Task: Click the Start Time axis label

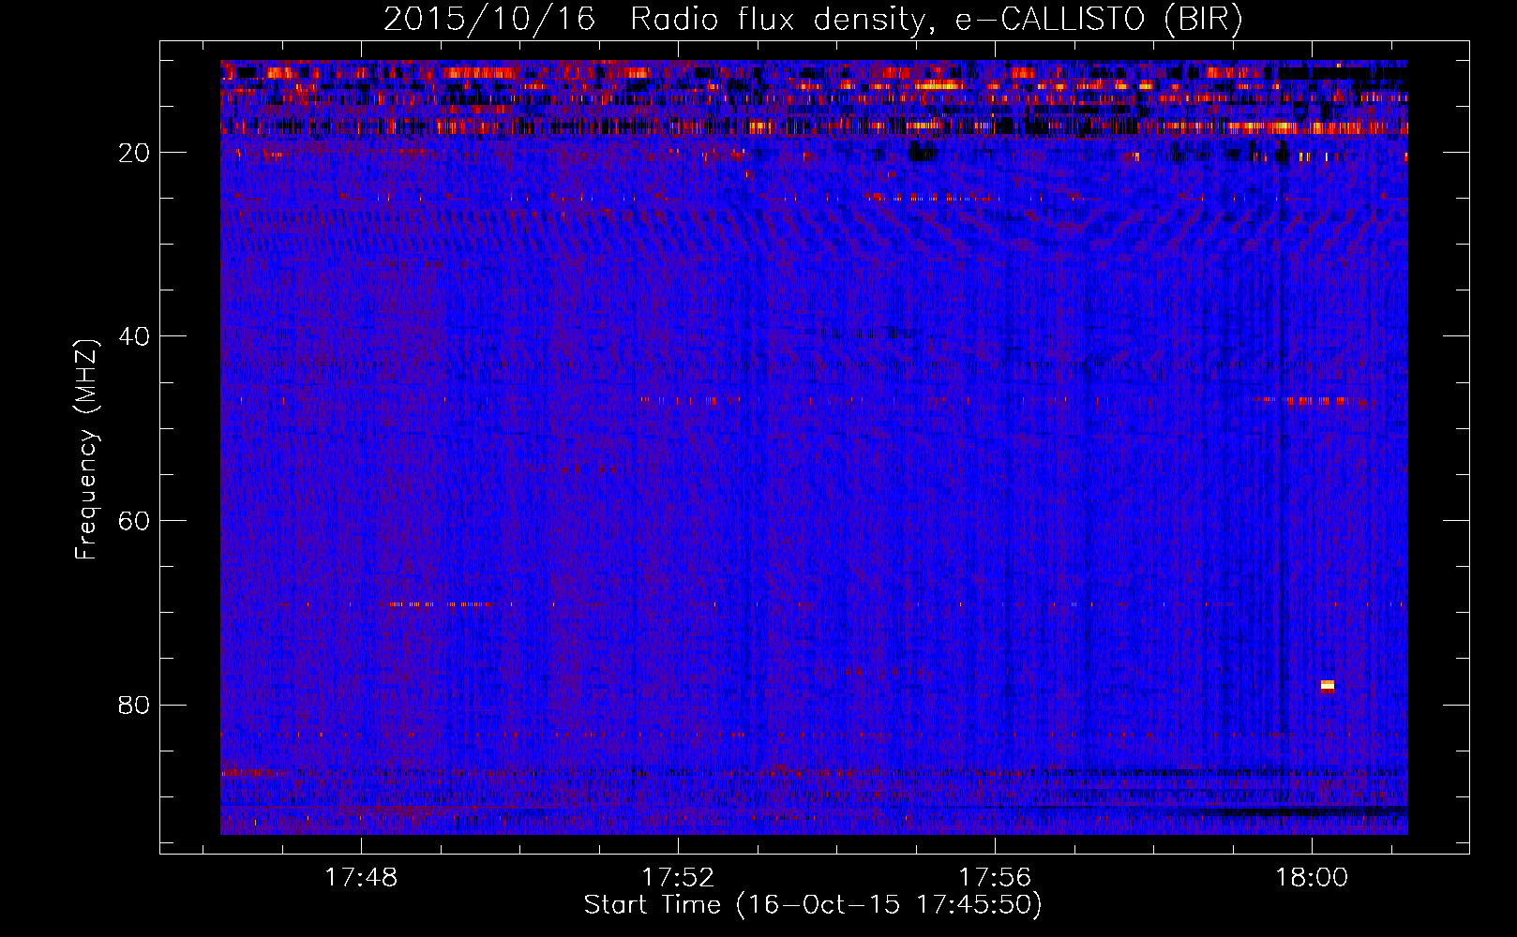Action: [x=812, y=905]
